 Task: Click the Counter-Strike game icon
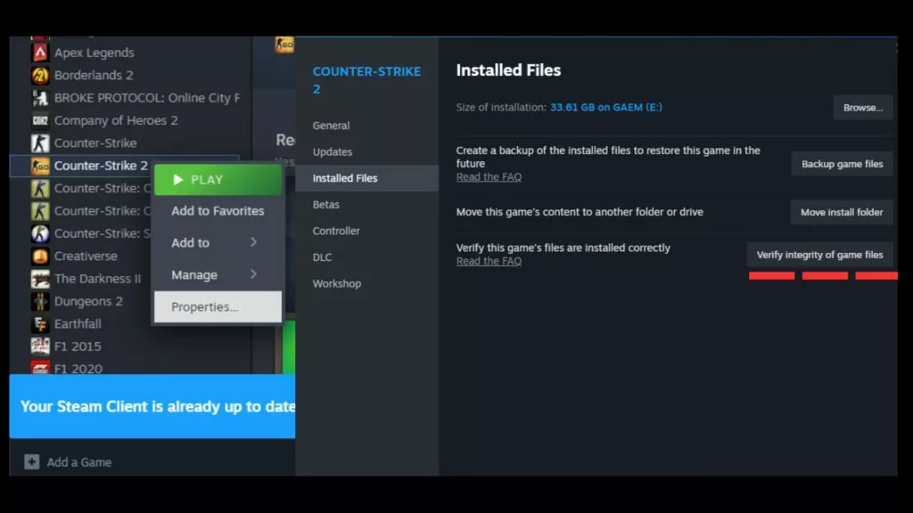(x=40, y=143)
